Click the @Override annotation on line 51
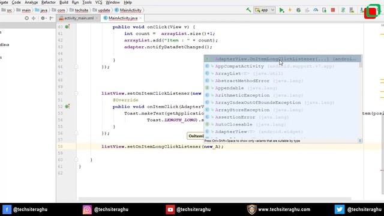The height and width of the screenshot is (216, 384). [125, 100]
